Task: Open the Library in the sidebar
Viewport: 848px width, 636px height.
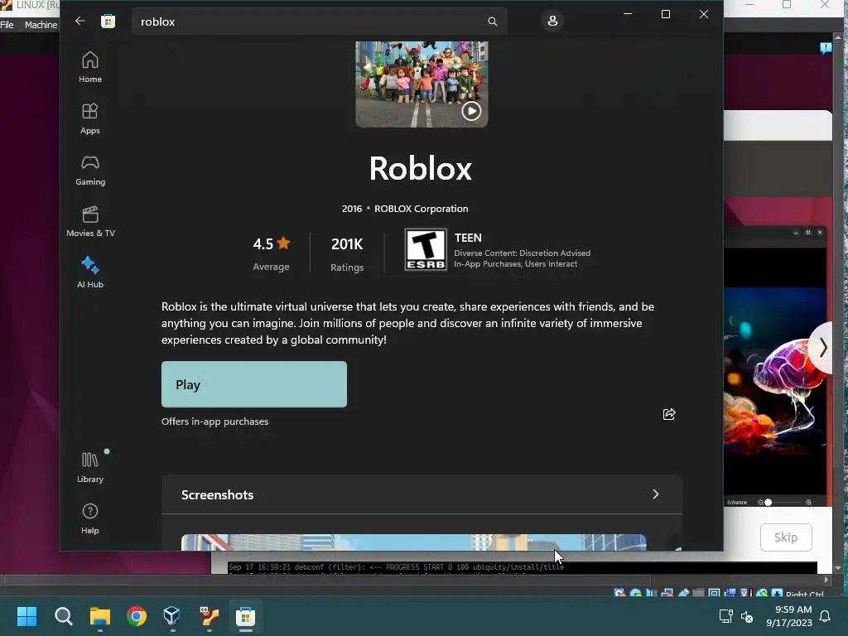Action: coord(90,467)
